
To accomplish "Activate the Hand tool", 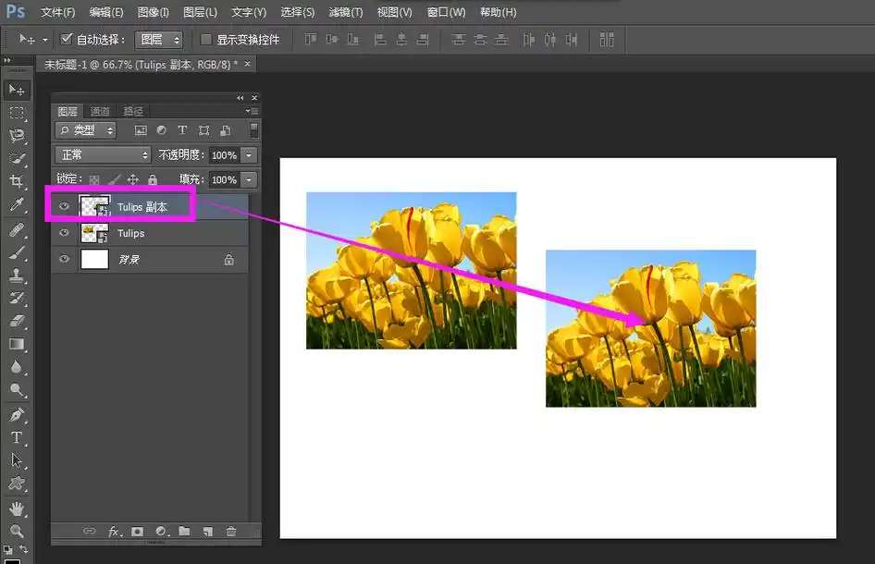I will pos(17,508).
